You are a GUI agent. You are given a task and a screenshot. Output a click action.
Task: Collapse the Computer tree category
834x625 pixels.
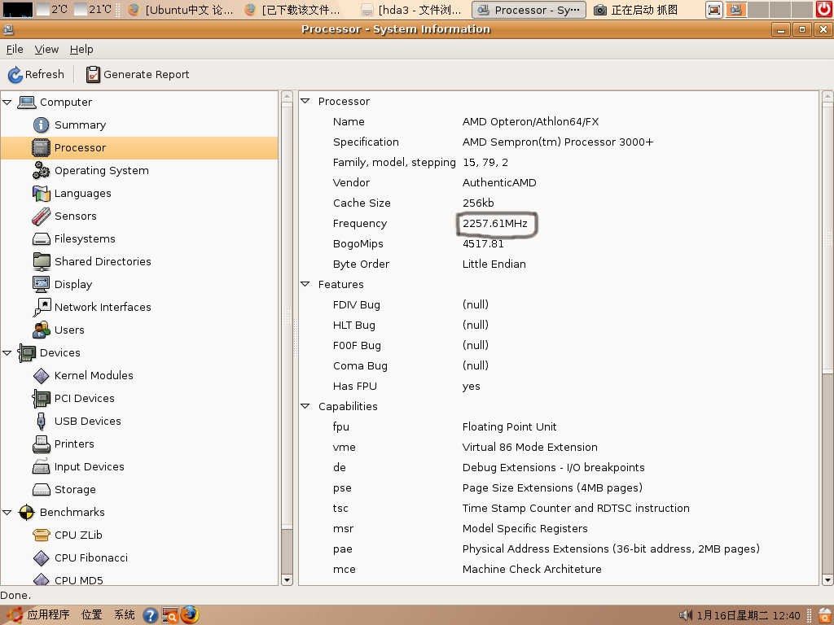pos(7,102)
